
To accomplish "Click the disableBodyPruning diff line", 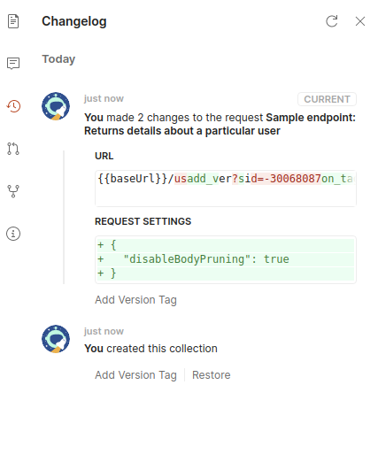I will pos(226,259).
